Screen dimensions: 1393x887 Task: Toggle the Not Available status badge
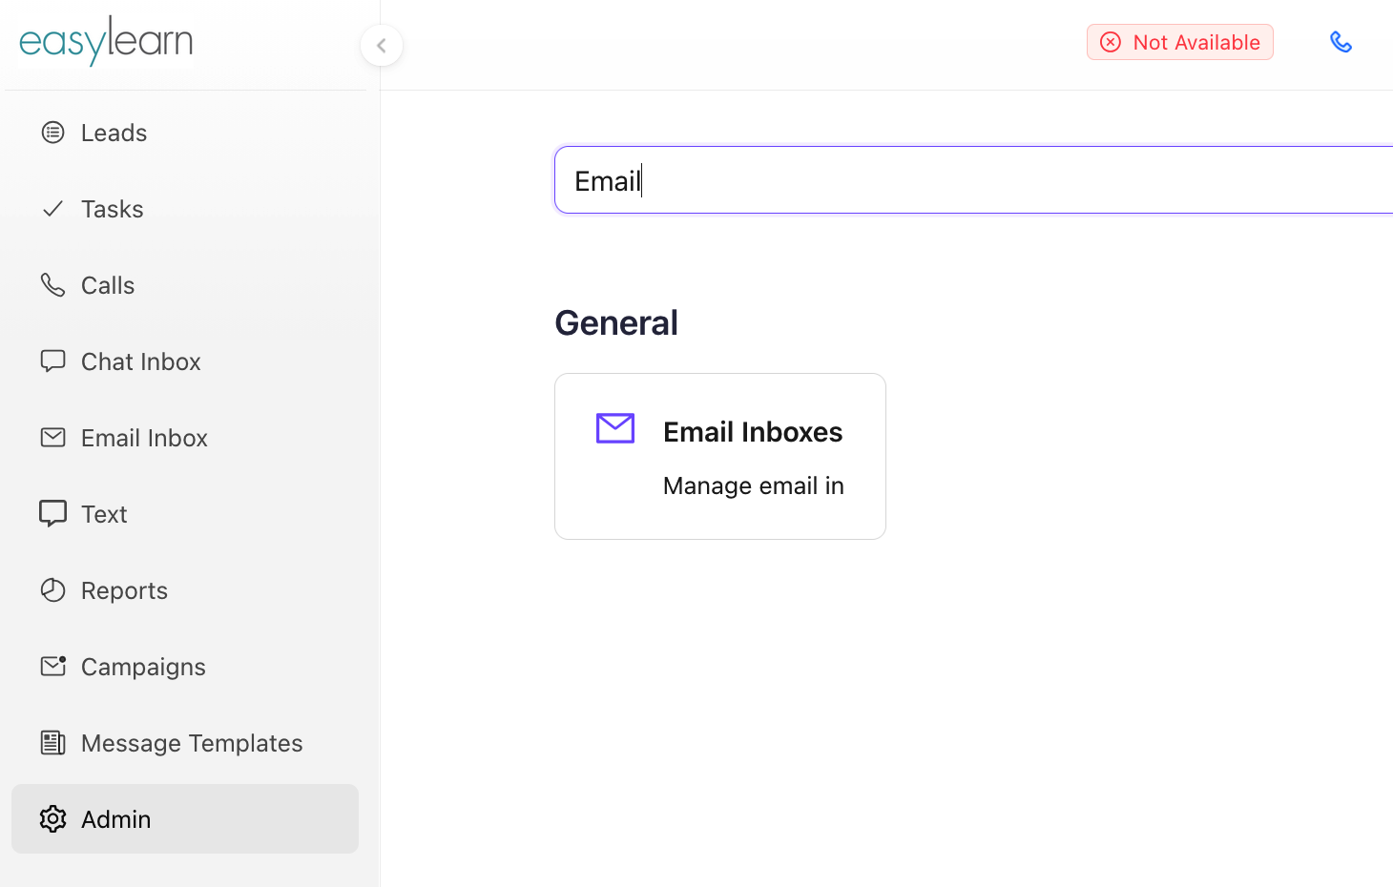(x=1179, y=42)
